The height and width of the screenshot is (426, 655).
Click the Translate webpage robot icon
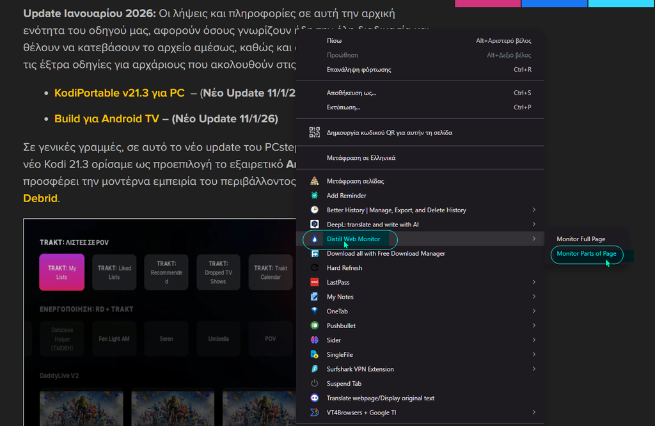coord(315,398)
